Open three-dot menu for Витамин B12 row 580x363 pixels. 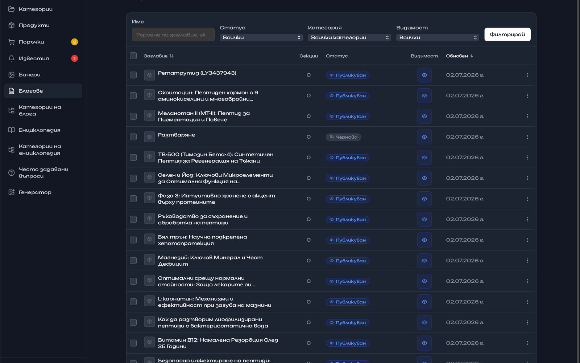pos(527,343)
